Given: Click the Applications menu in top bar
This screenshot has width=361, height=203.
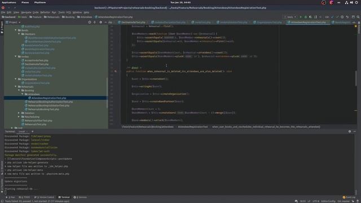Looking at the screenshot, I should click(x=9, y=2).
